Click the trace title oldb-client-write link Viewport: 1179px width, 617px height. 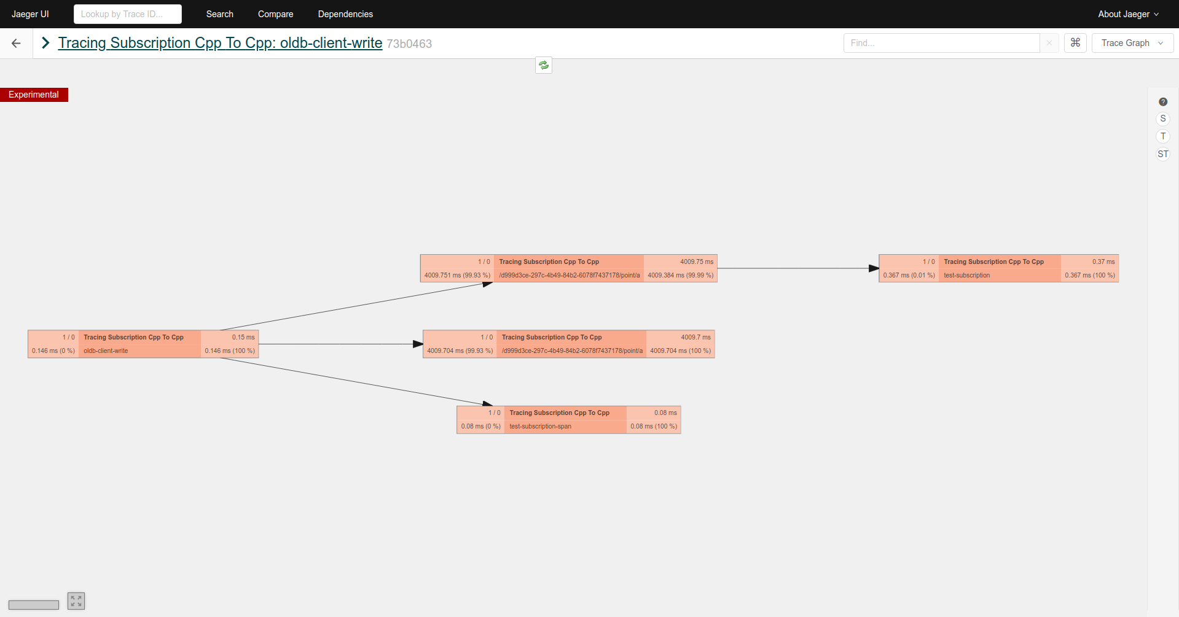tap(220, 43)
